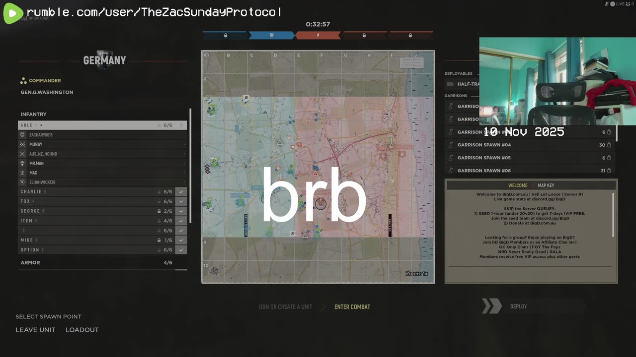Toggle the lock on ABLE unit
636x357 pixels.
point(159,125)
